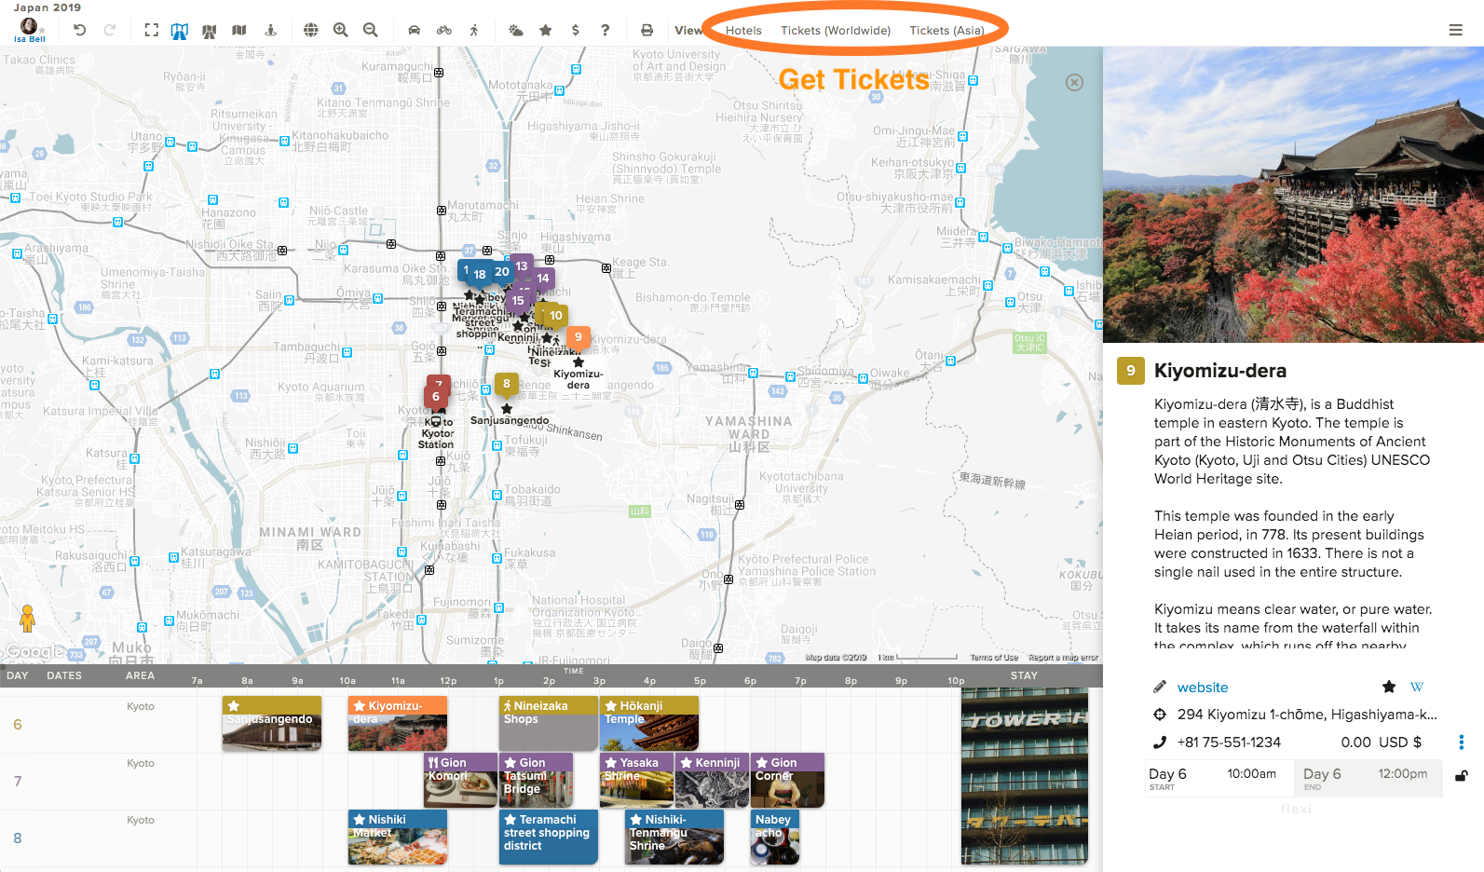
Task: Select the folded map view icon
Action: [239, 30]
